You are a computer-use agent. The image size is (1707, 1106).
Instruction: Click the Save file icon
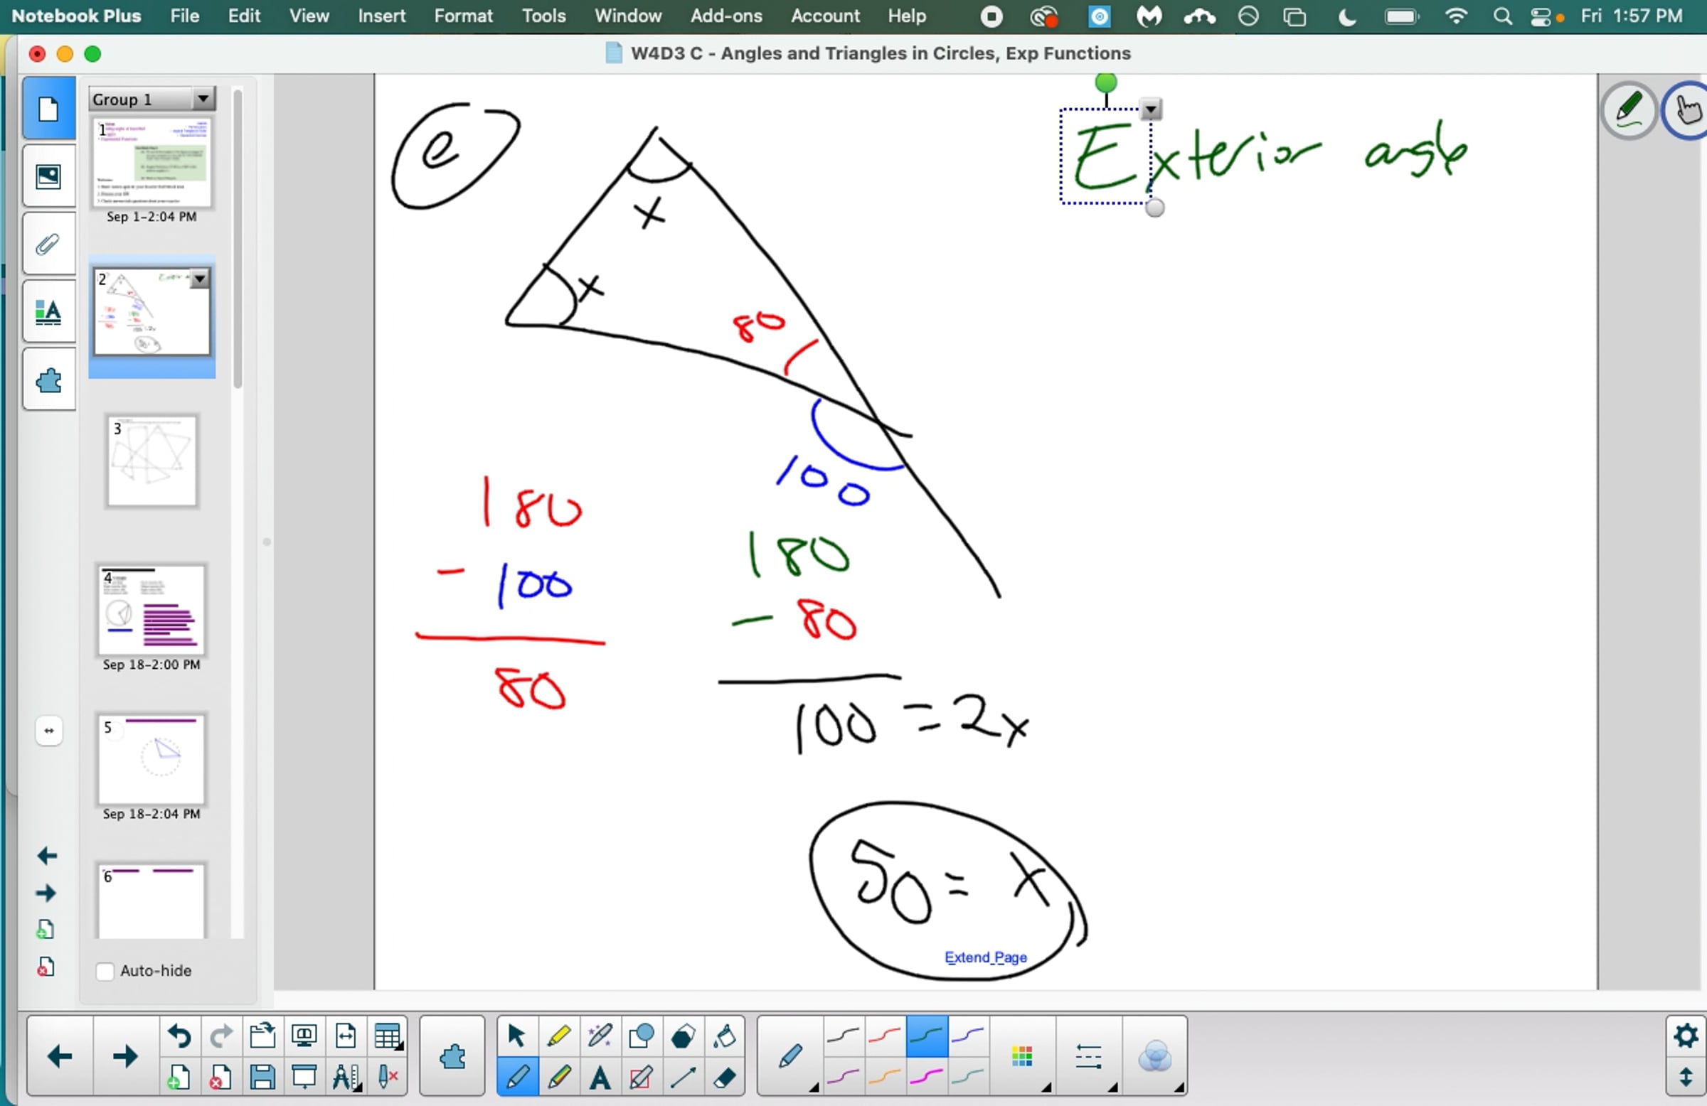tap(262, 1077)
